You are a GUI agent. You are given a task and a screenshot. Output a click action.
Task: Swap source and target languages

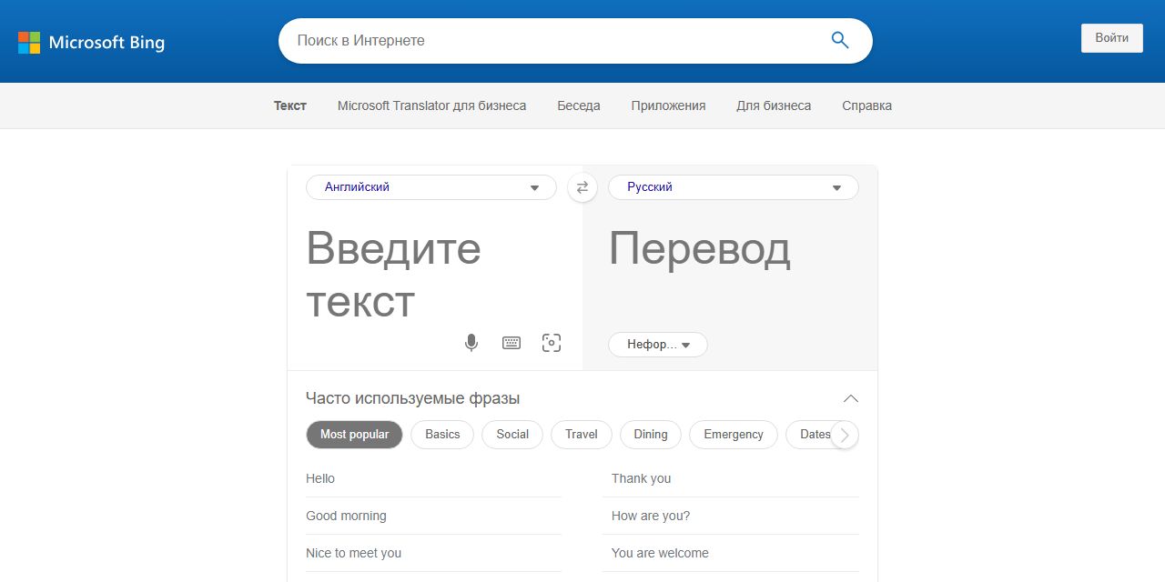(x=582, y=187)
